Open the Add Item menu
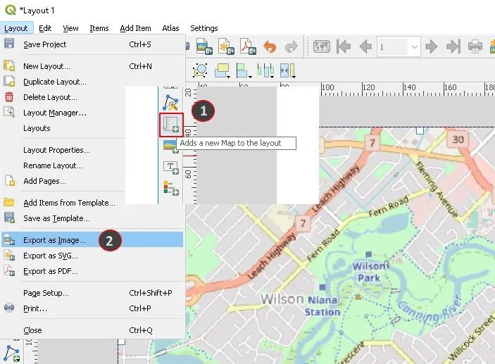495x364 pixels. coord(135,28)
